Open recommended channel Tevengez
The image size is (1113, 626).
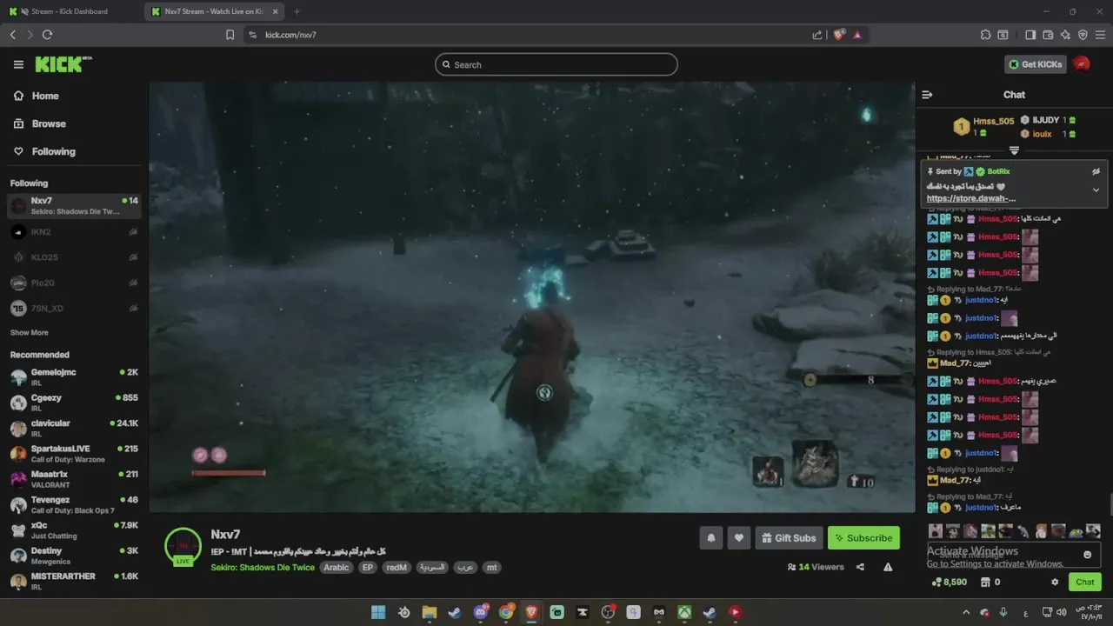click(x=74, y=504)
